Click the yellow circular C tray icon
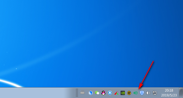This screenshot has height=98, width=183. click(129, 93)
